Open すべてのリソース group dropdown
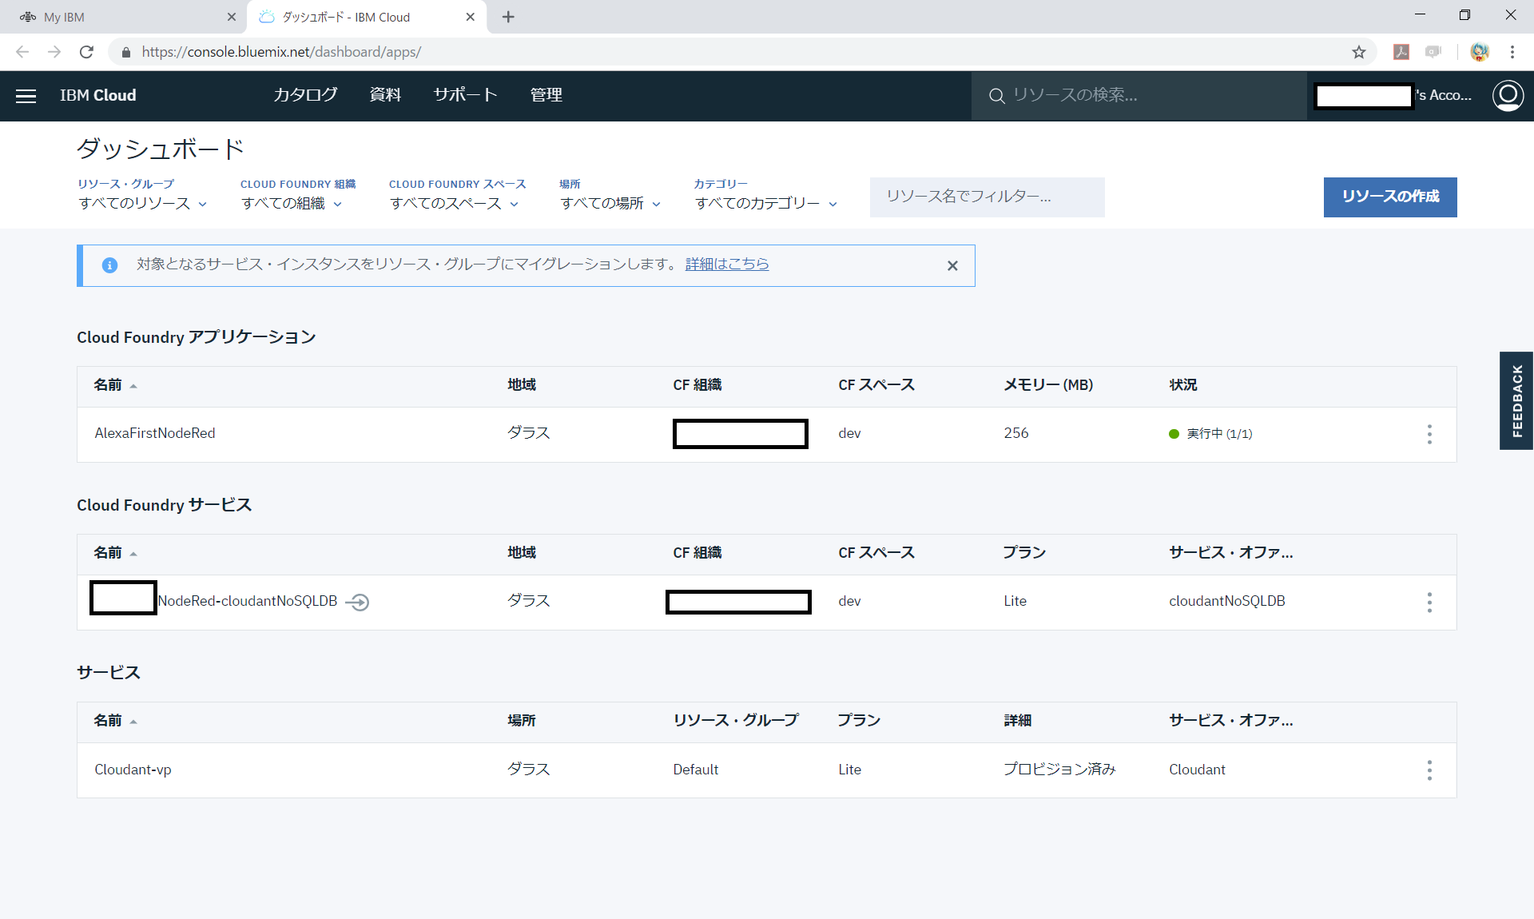 click(142, 203)
